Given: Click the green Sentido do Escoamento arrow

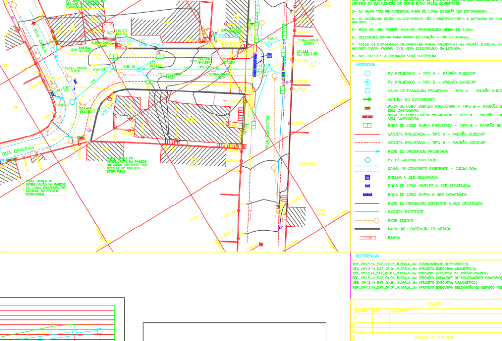Looking at the screenshot, I should pos(367,99).
